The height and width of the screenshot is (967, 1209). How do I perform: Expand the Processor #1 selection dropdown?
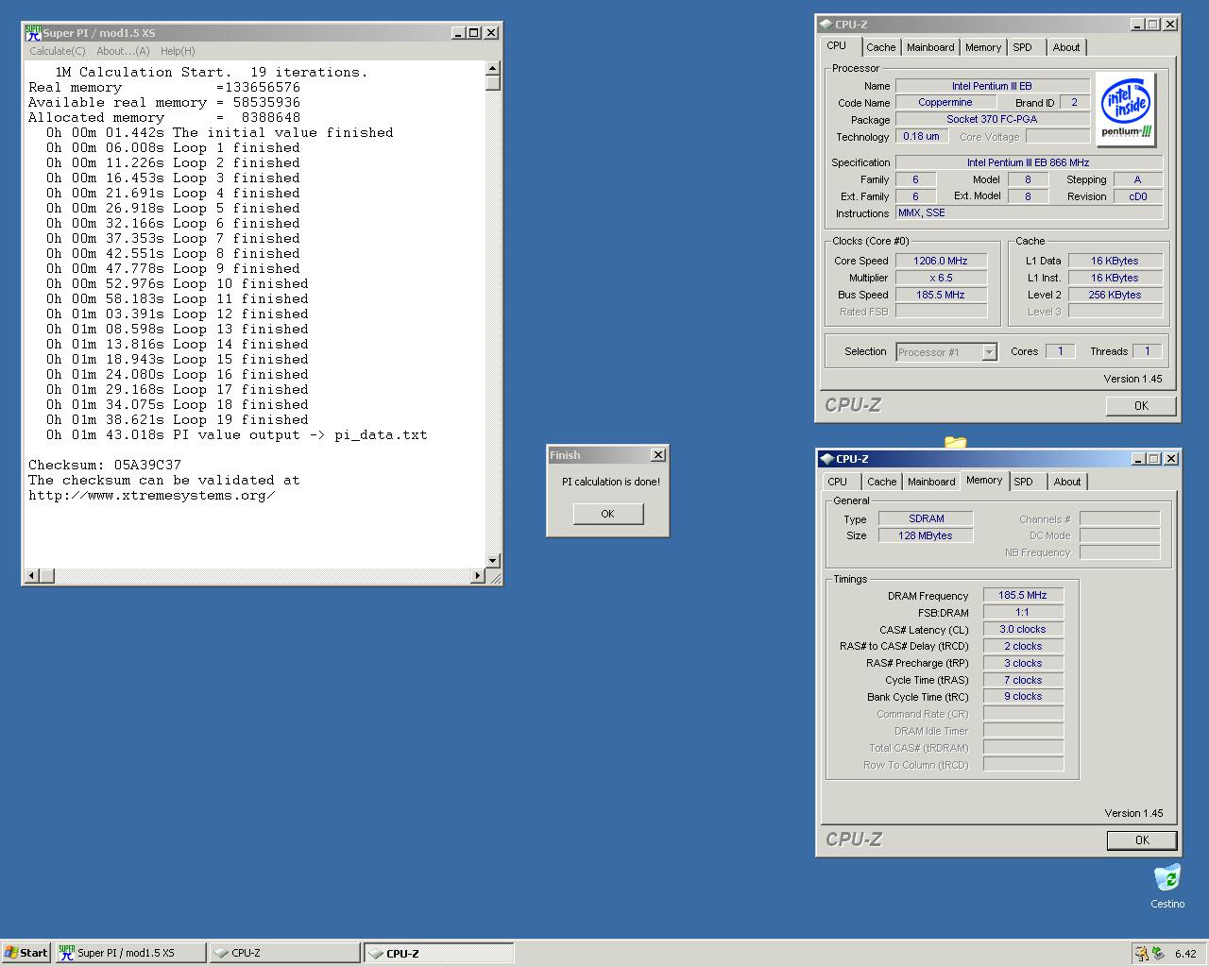pyautogui.click(x=989, y=352)
